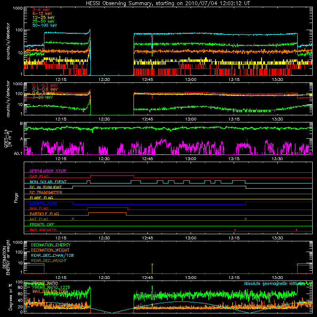Select the BAD_PACKETS flag label
Image resolution: width=317 pixels, height=317 pixels.
[43, 230]
